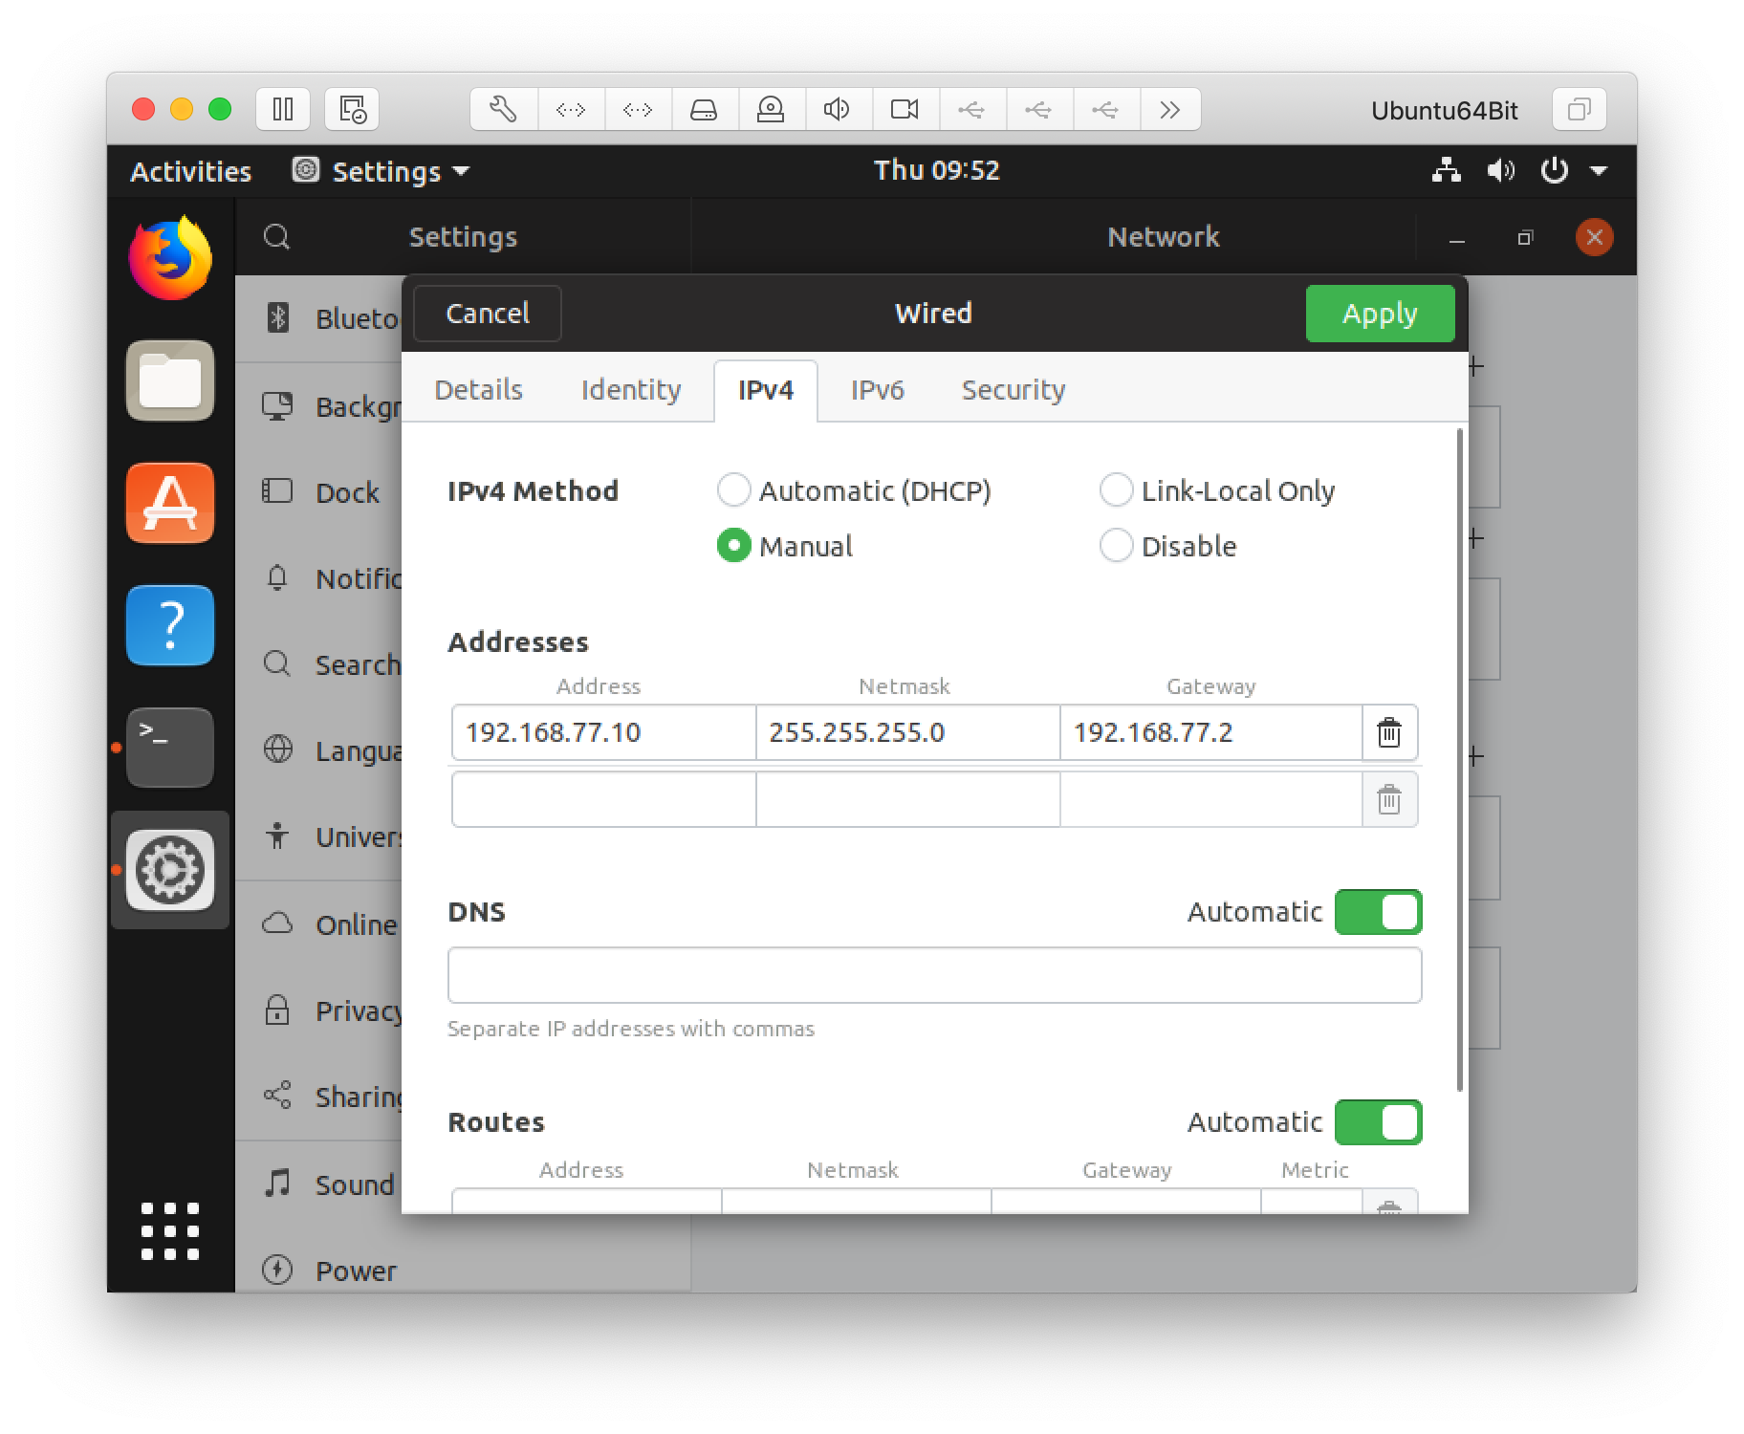Click the settings search magnifier icon
1744x1434 pixels.
276,237
